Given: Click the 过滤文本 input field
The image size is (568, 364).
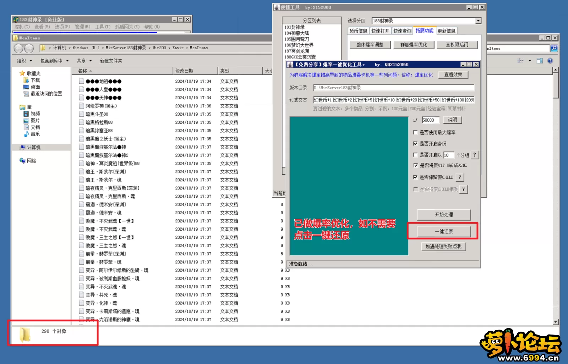Looking at the screenshot, I should pos(394,100).
